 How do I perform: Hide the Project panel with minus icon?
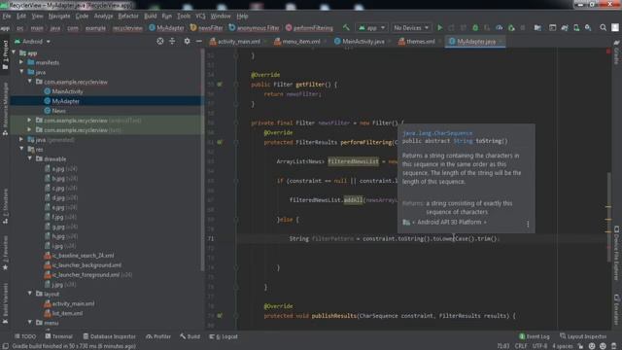pos(198,41)
